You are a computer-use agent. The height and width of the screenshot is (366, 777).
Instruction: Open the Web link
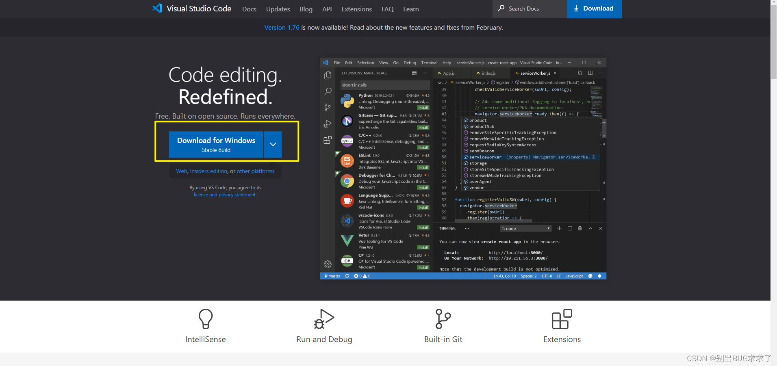pyautogui.click(x=182, y=171)
